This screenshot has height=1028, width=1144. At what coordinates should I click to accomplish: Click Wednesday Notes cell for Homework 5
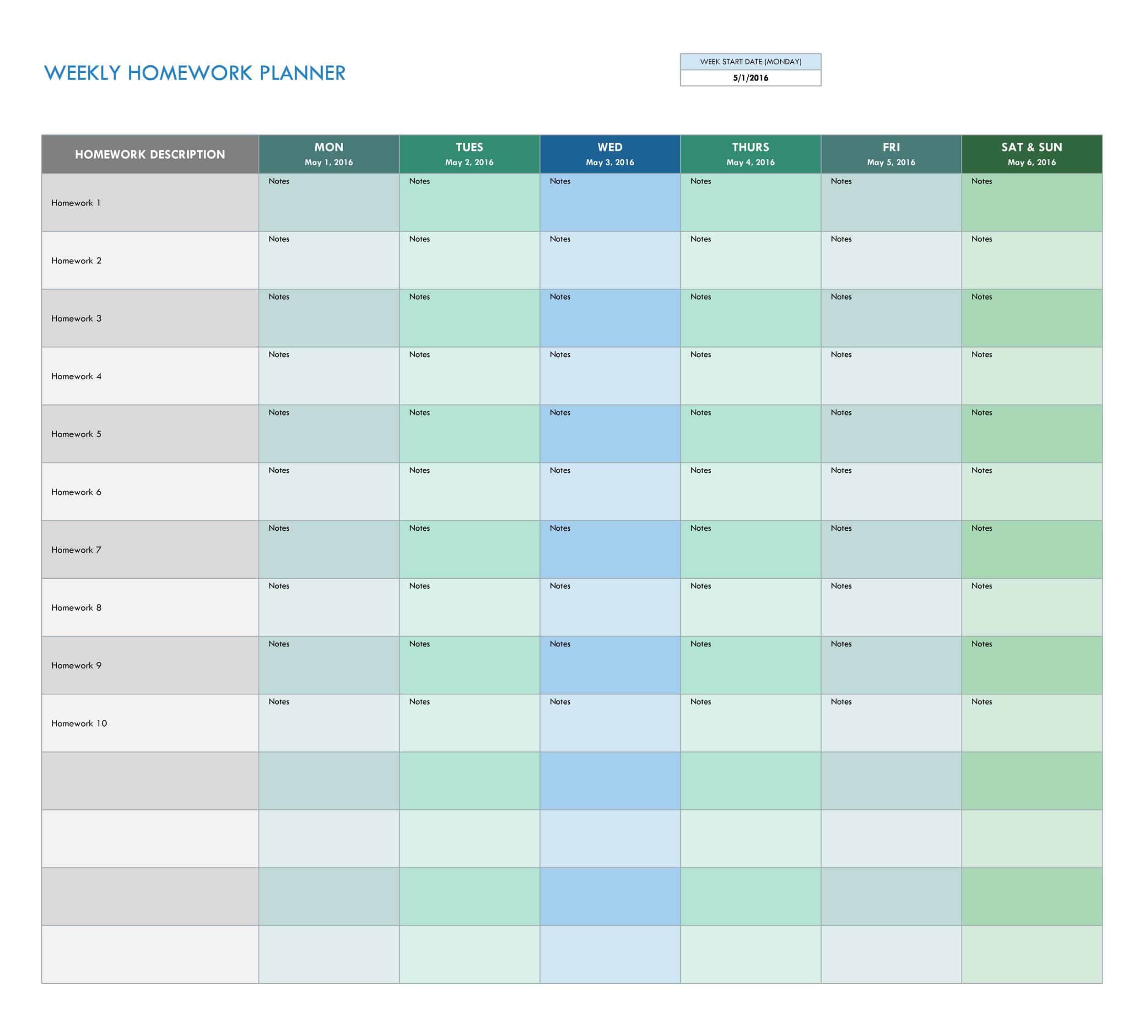click(610, 434)
